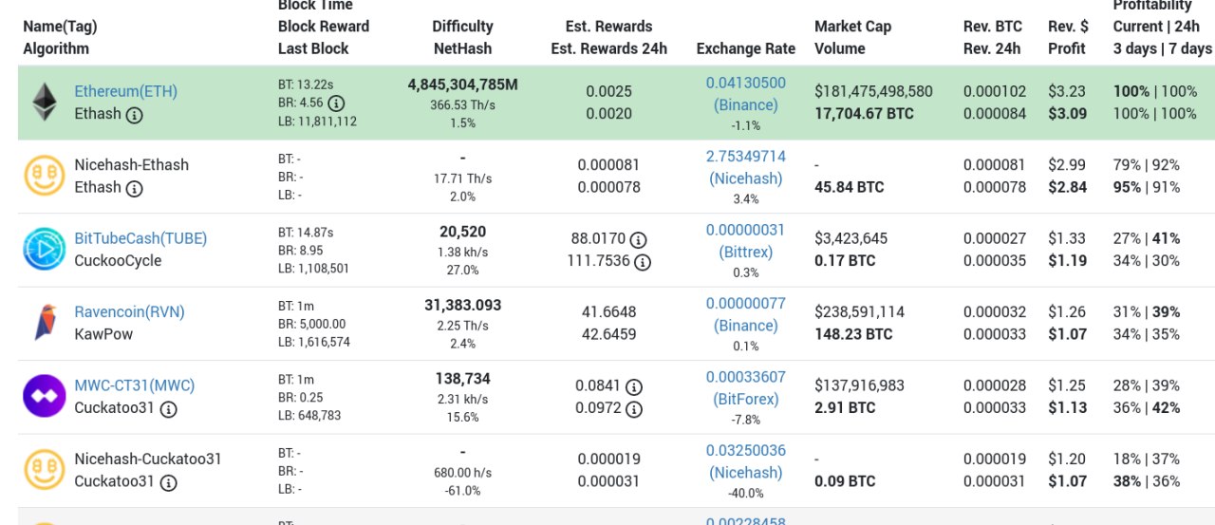This screenshot has height=525, width=1215.
Task: Click info icon next to BR: 4.56
Action: pyautogui.click(x=336, y=103)
